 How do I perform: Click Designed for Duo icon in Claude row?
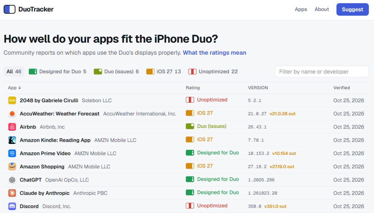coord(190,192)
